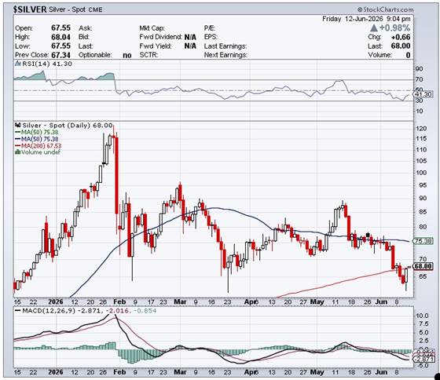
Task: Click the "P/E:" label
Action: coord(209,28)
